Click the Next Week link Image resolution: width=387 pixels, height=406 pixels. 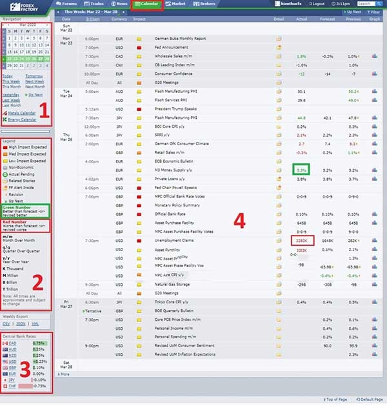34,81
